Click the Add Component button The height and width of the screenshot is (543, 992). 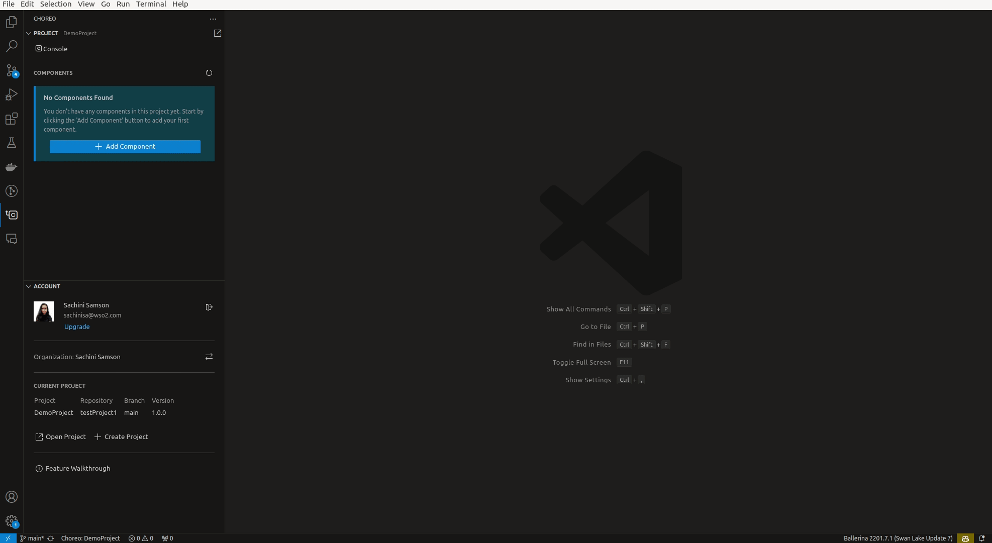pyautogui.click(x=125, y=146)
